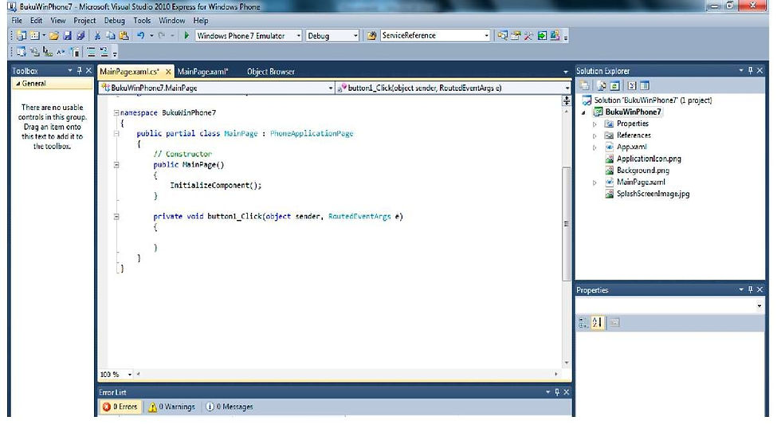Open Toolbox using the wrench-hammer toolbar icon
Screen dimensions: 781x424
coord(528,36)
